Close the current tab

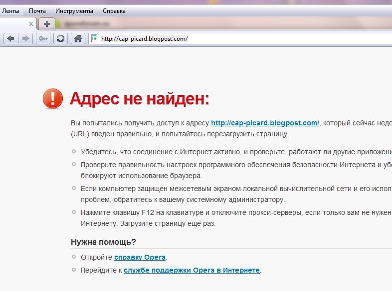pos(31,24)
